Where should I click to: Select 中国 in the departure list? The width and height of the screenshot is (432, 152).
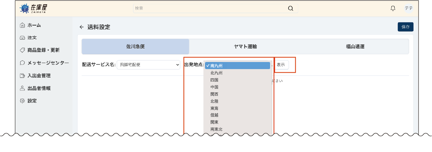[237, 87]
